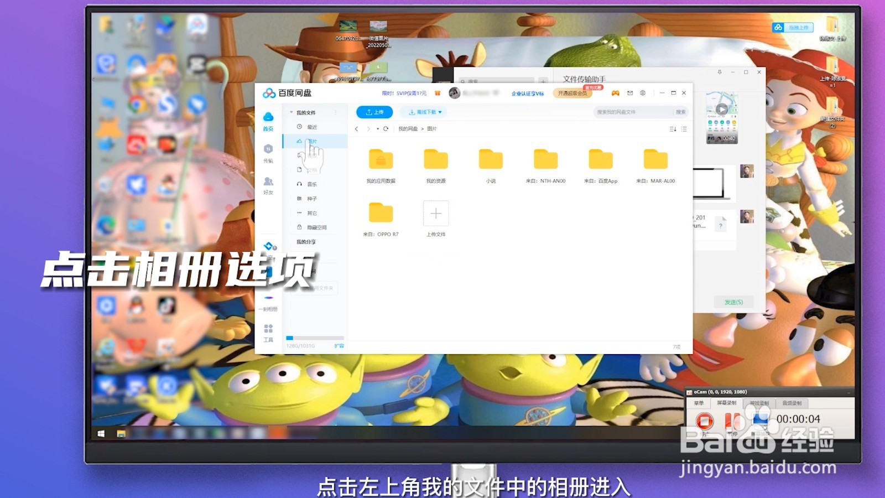Stop the oCam recording
Viewport: 885px width, 498px height.
point(705,422)
